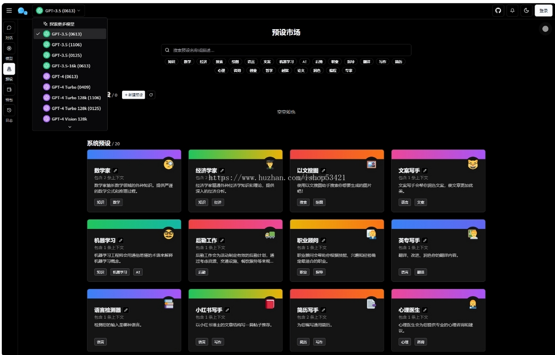The image size is (555, 355).
Task: Collapse the GPT-3.5 (0613) model selector dropdown
Action: tap(58, 11)
